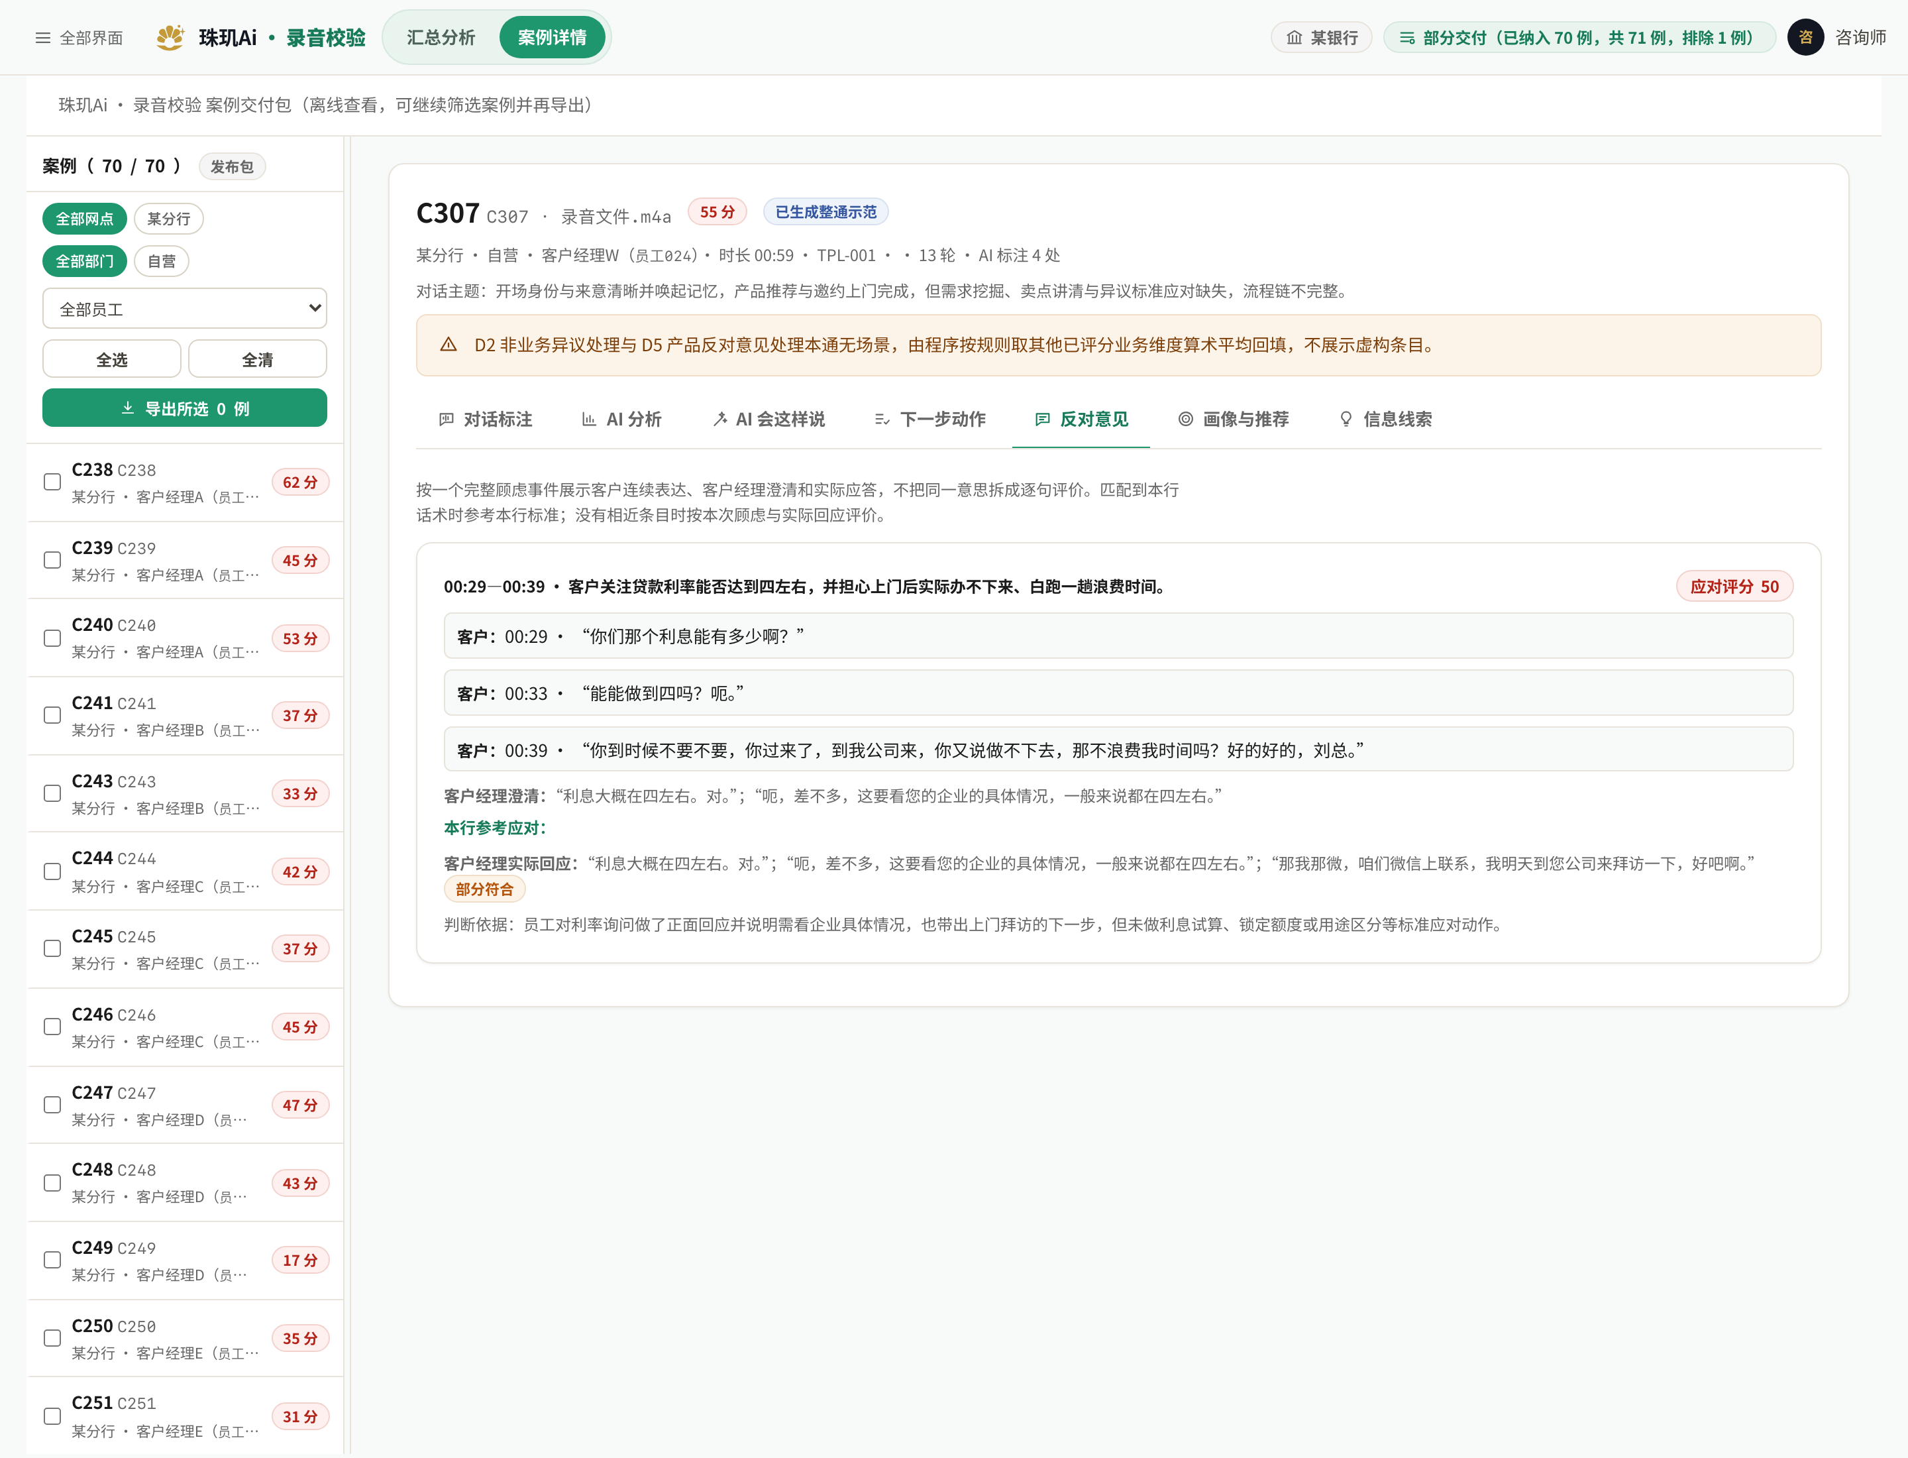Screen dimensions: 1908x1458
Task: Click the target icon of 画像与推荐
Action: [x=1185, y=419]
